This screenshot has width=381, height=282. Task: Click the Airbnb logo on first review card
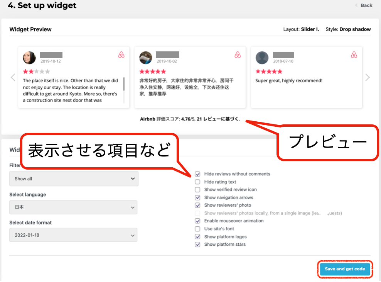click(121, 55)
